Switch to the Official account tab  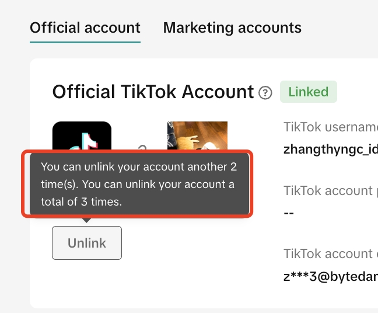pyautogui.click(x=85, y=27)
